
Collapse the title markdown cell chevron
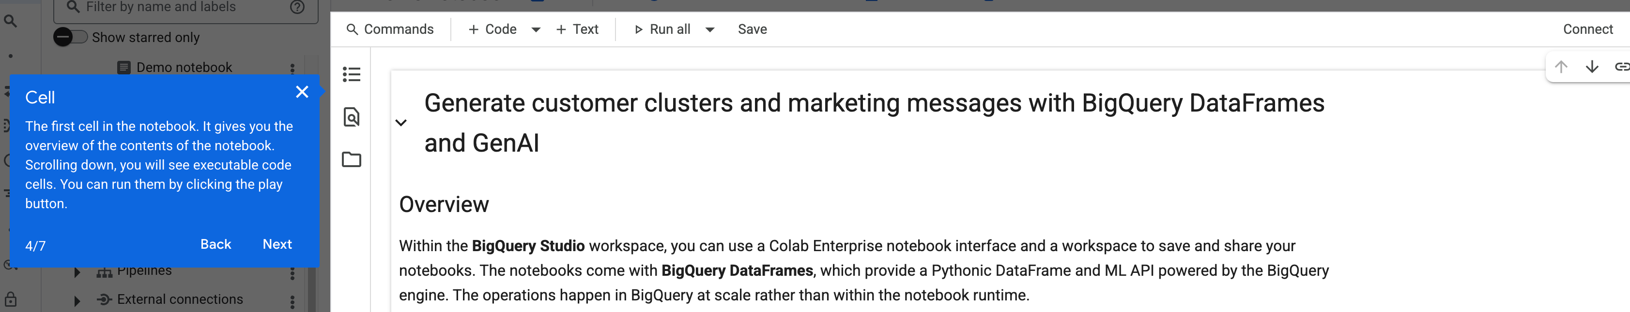click(x=400, y=122)
